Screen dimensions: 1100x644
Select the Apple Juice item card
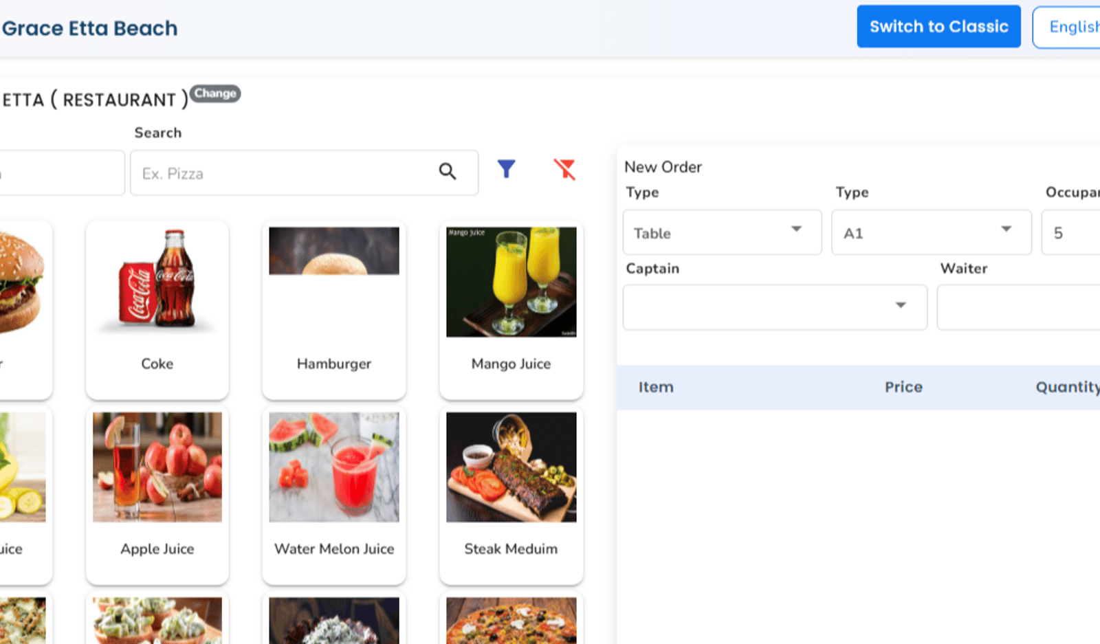(157, 495)
